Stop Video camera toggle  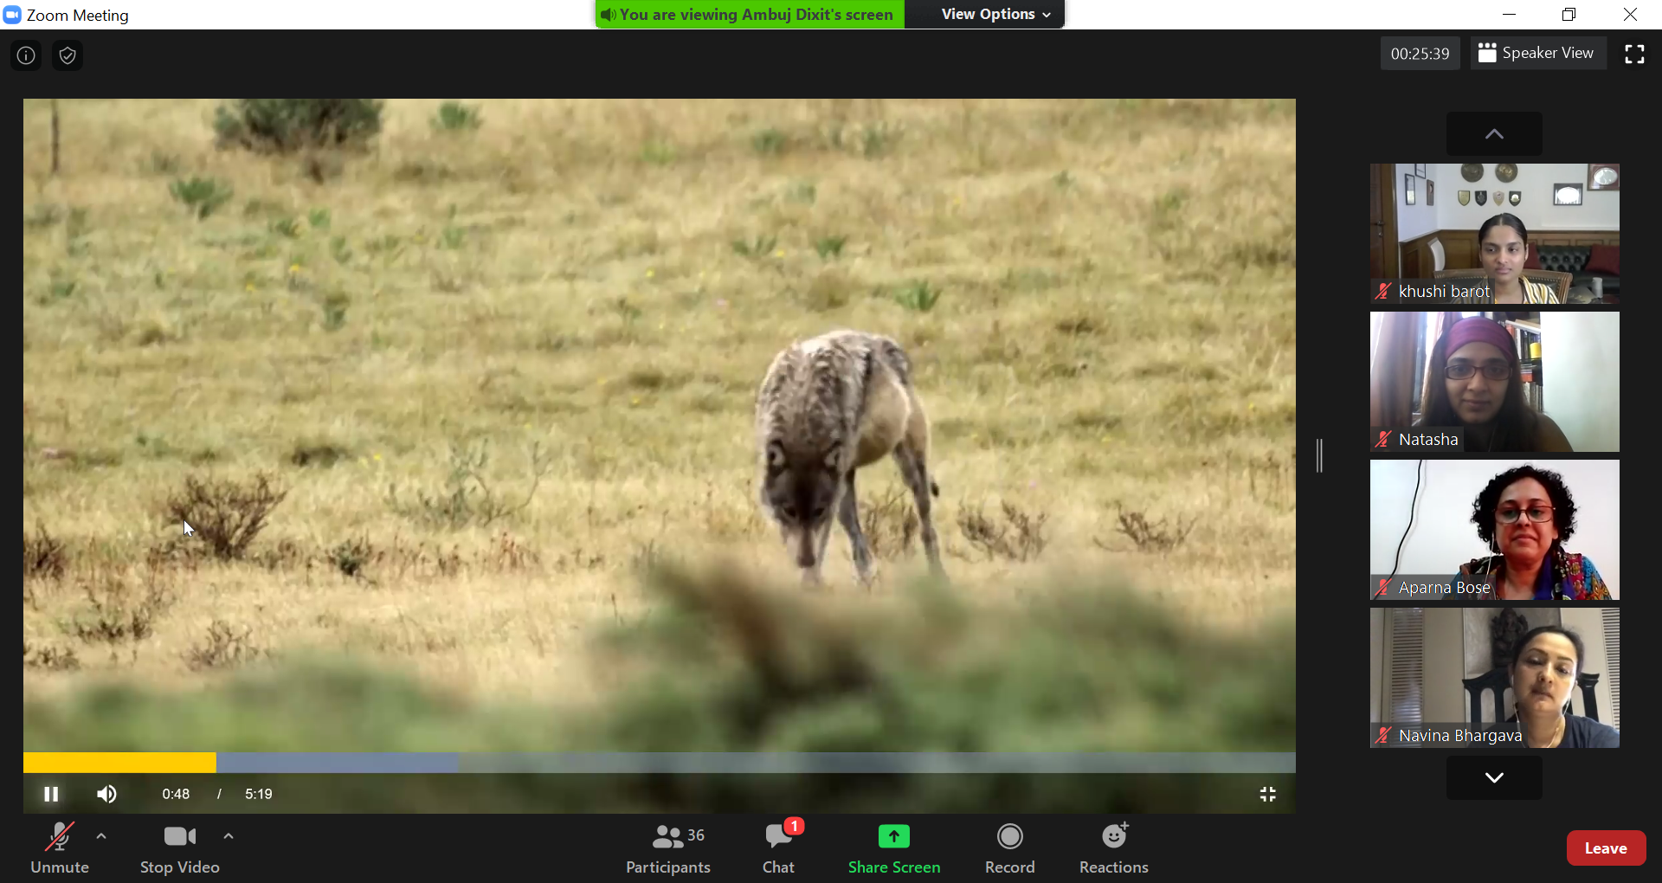pyautogui.click(x=179, y=848)
